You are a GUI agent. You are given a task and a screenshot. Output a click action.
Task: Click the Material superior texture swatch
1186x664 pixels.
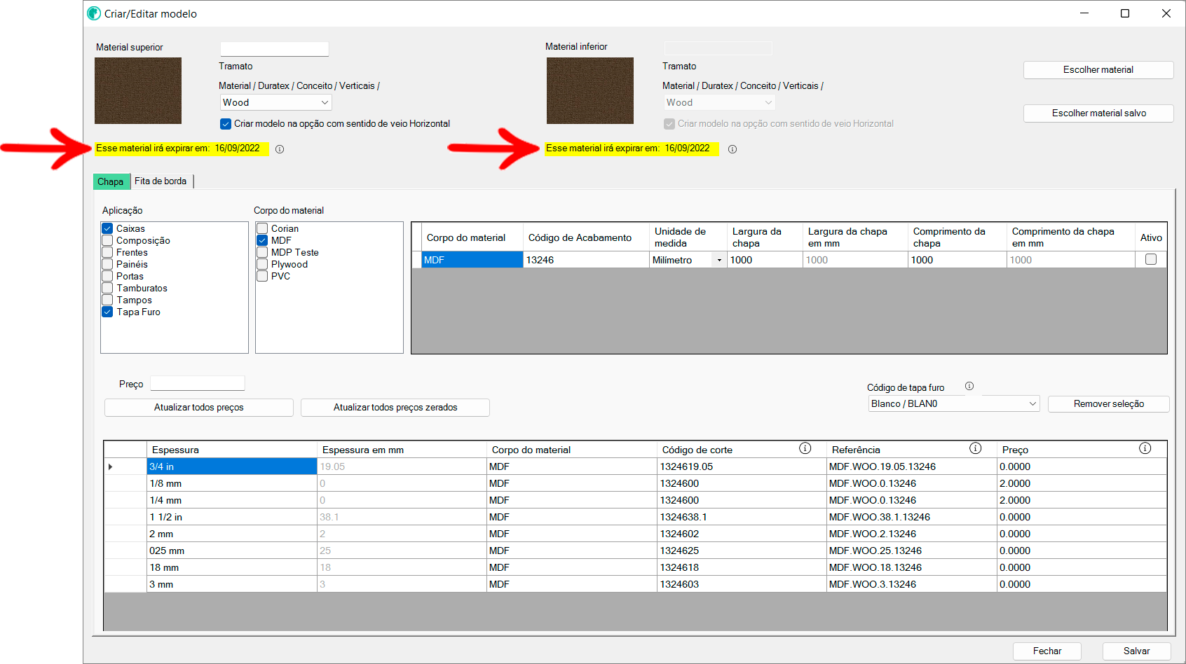(x=138, y=90)
